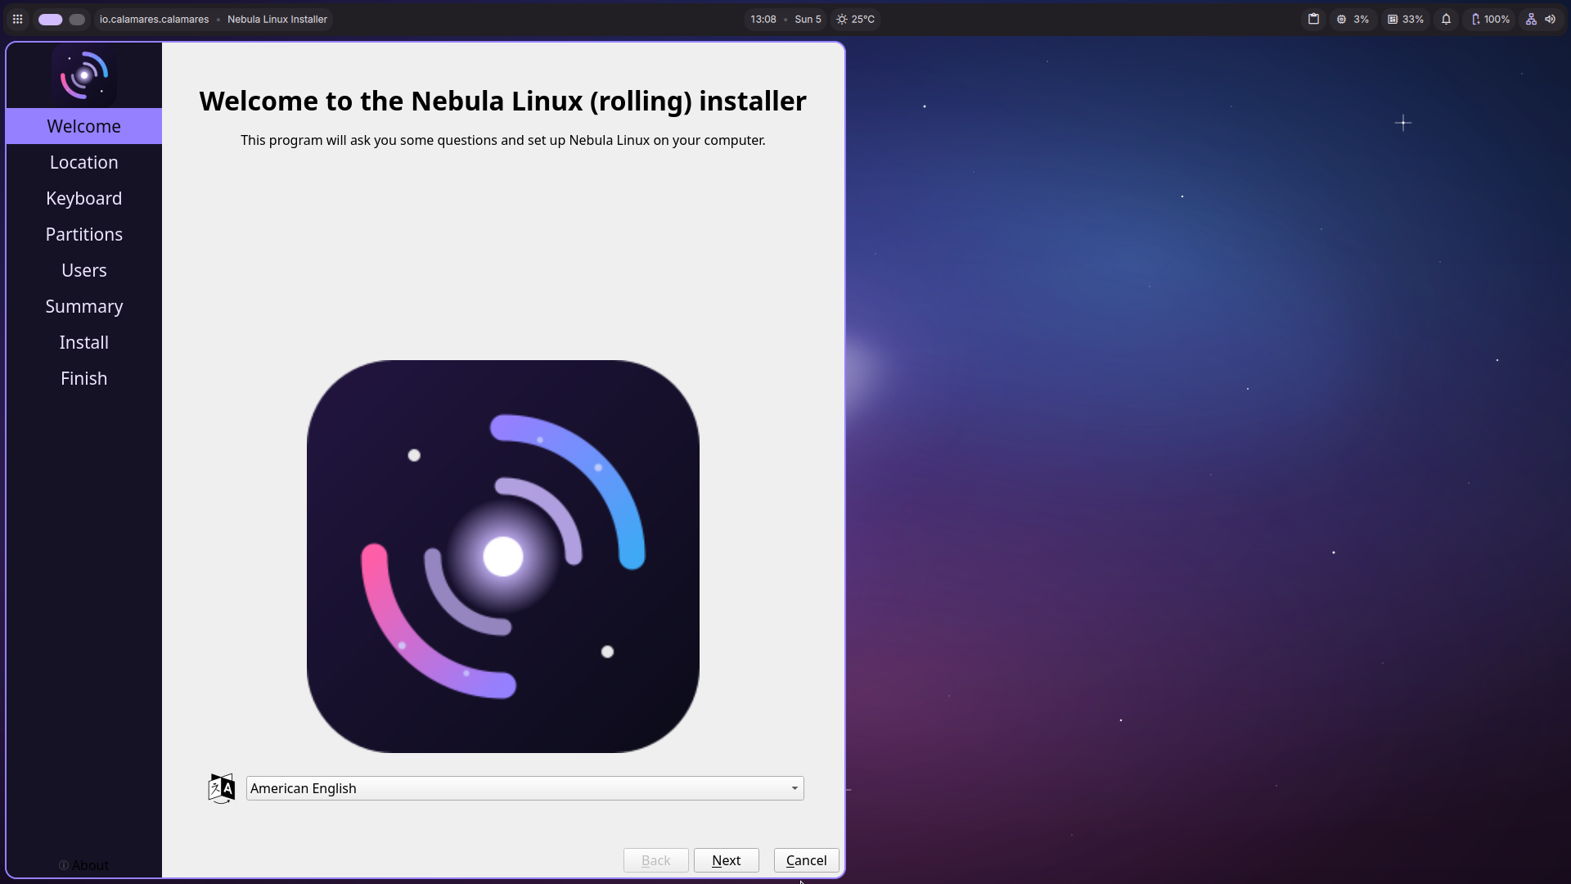
Task: Select the Users step in sidebar
Action: [83, 270]
